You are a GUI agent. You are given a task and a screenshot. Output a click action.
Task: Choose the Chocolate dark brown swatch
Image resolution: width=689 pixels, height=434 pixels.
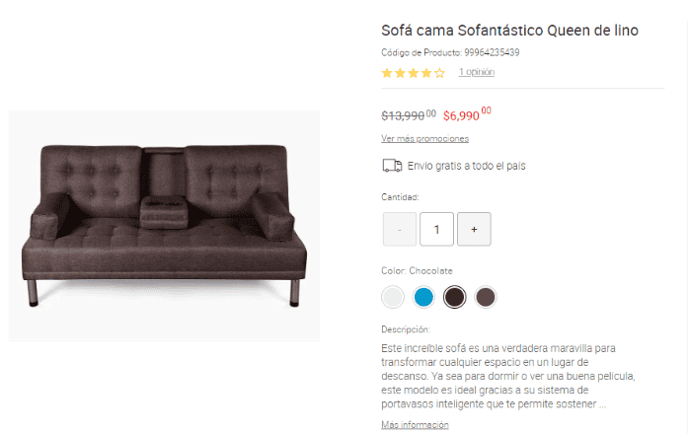[x=454, y=297]
